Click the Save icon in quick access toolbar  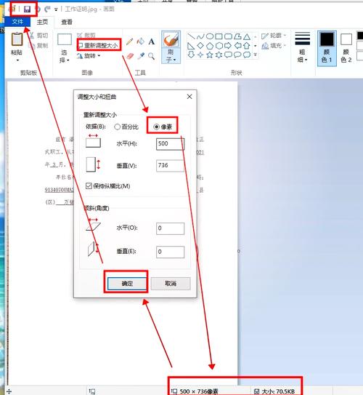[x=27, y=9]
